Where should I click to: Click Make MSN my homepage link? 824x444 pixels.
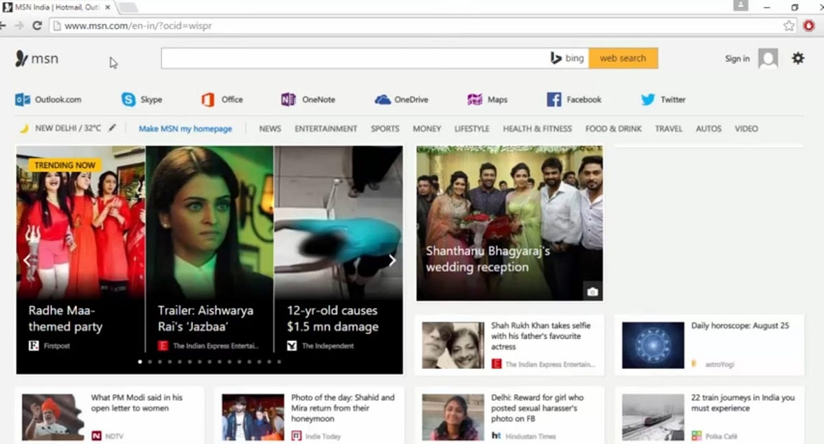point(185,128)
